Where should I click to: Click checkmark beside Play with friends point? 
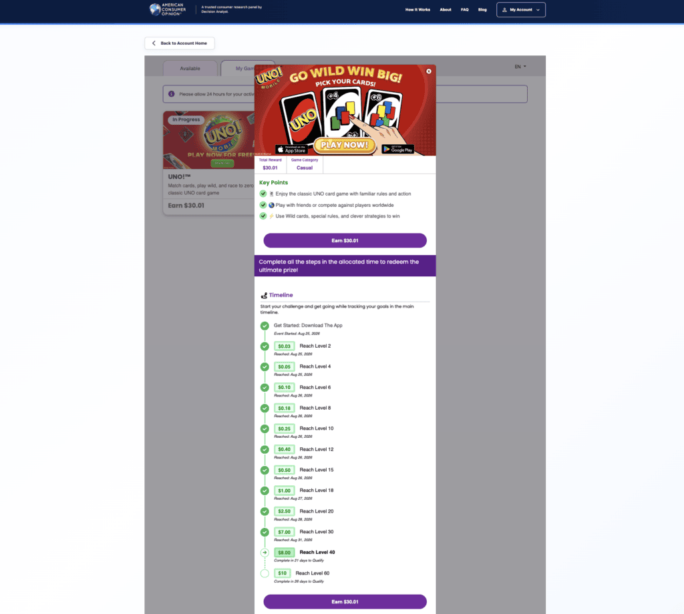tap(263, 205)
